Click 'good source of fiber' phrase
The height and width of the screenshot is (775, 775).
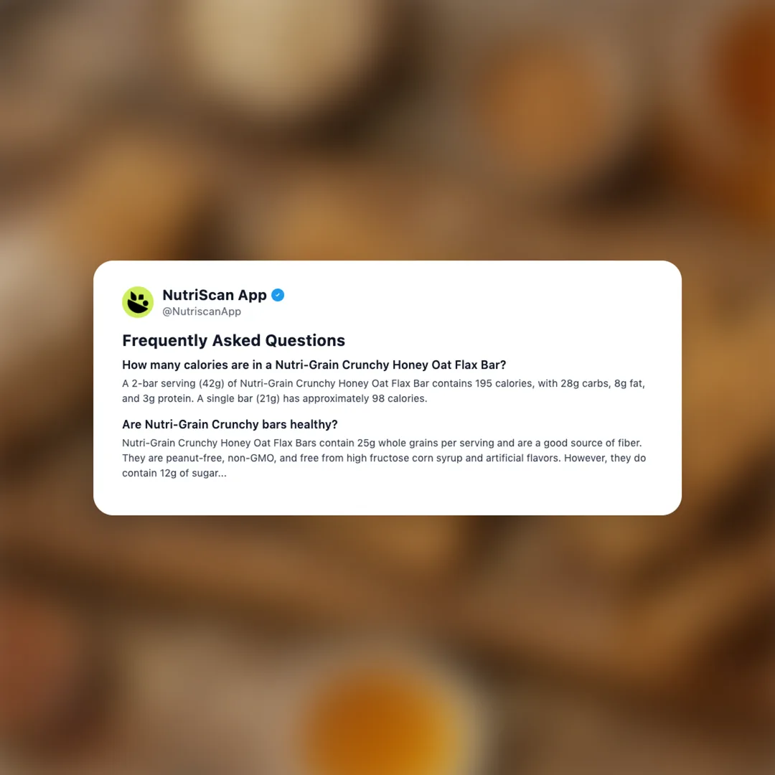point(592,443)
